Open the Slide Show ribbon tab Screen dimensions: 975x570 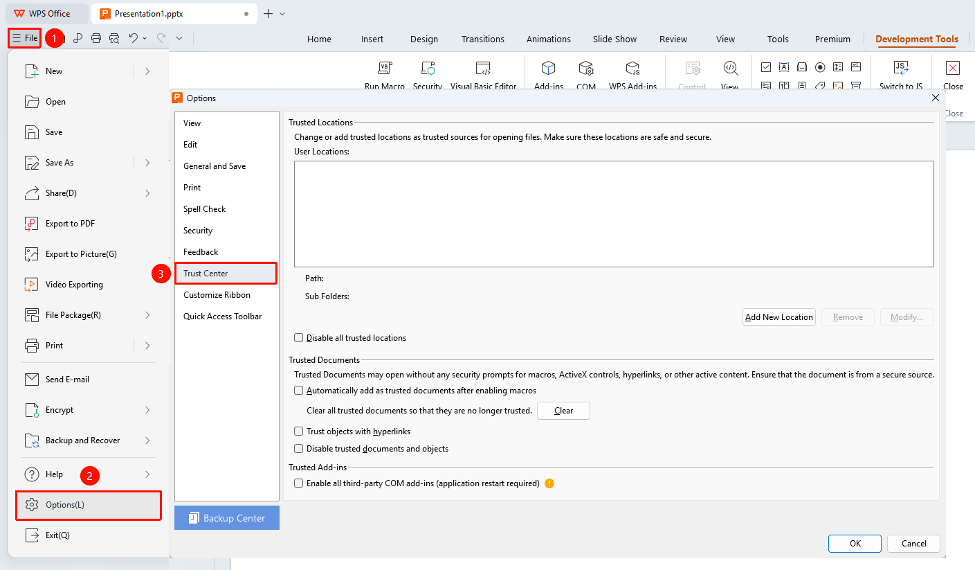tap(614, 39)
